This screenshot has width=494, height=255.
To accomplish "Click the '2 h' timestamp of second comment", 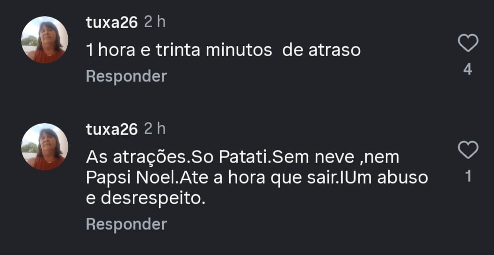I will point(155,129).
